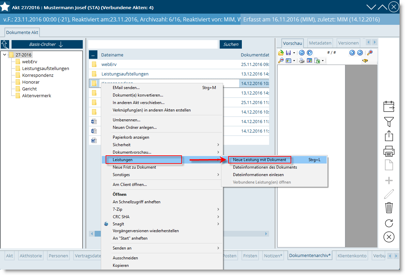This screenshot has height=275, width=405.
Task: Click the Suchen button
Action: [x=231, y=44]
